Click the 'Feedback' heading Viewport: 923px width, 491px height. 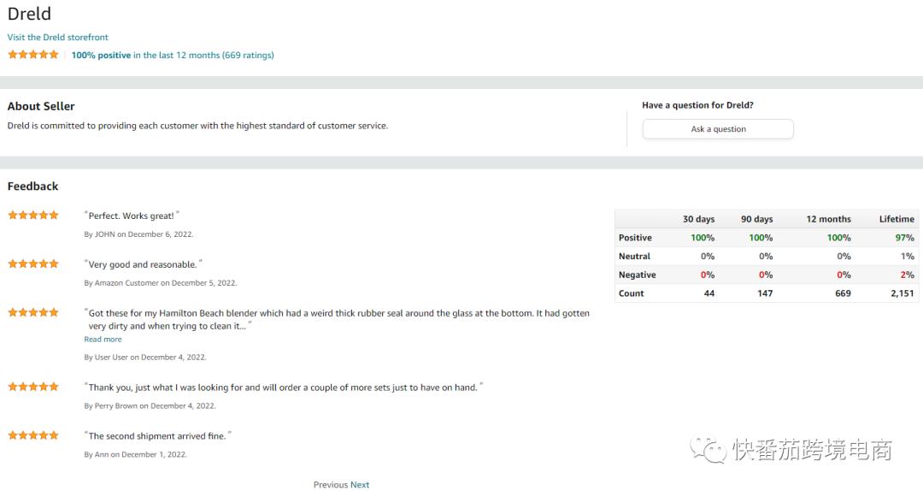tap(33, 186)
